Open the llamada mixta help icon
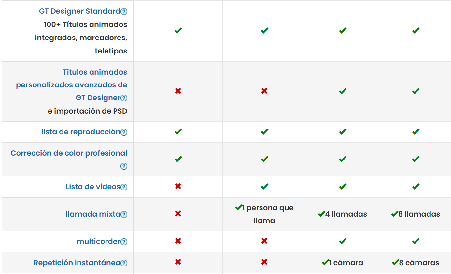 124,215
